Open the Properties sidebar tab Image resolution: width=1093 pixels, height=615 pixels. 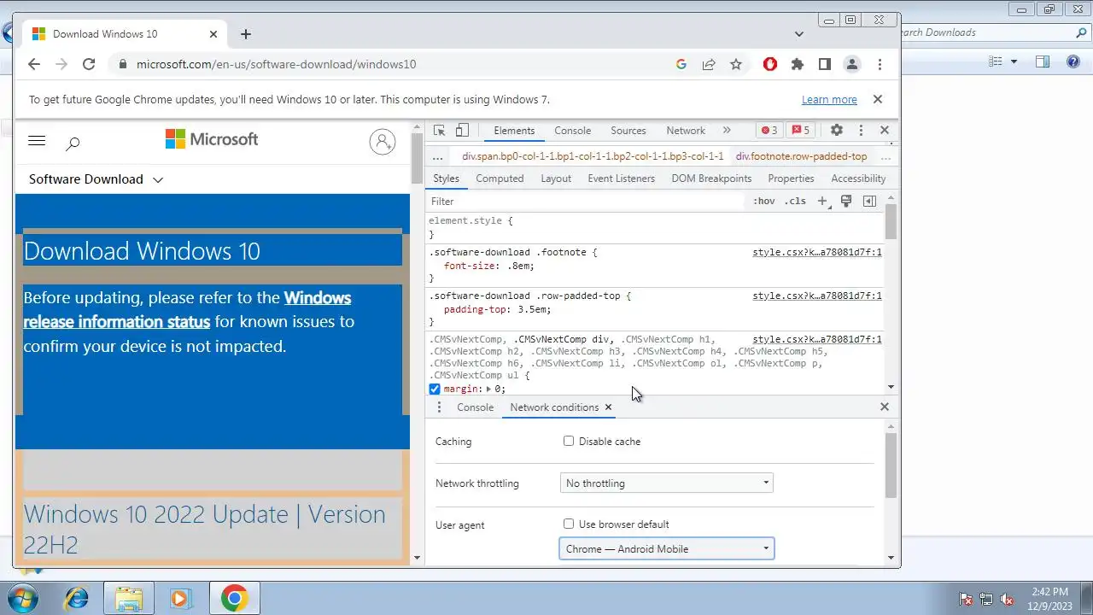791,179
